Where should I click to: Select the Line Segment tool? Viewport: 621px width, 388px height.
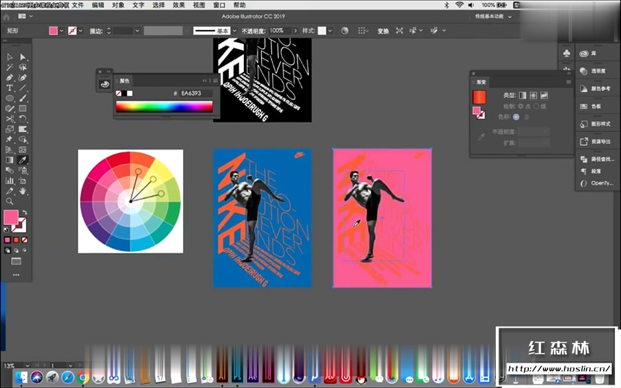tap(23, 88)
